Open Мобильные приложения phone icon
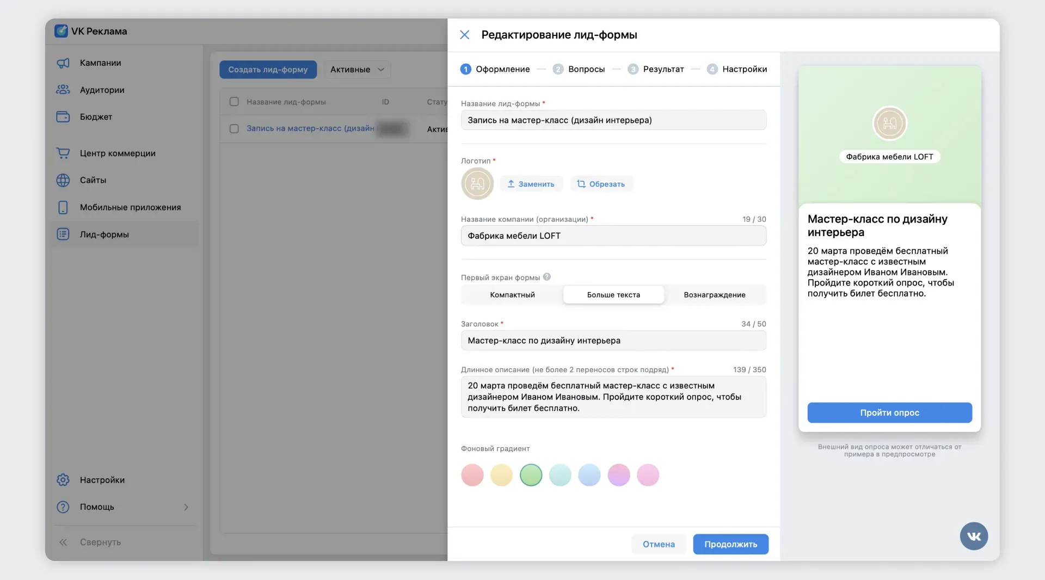This screenshot has width=1045, height=580. (63, 207)
